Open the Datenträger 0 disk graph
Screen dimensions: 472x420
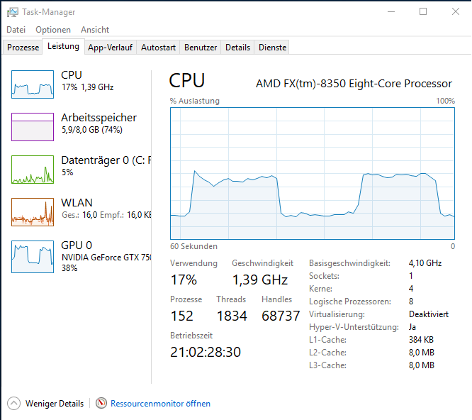point(33,170)
